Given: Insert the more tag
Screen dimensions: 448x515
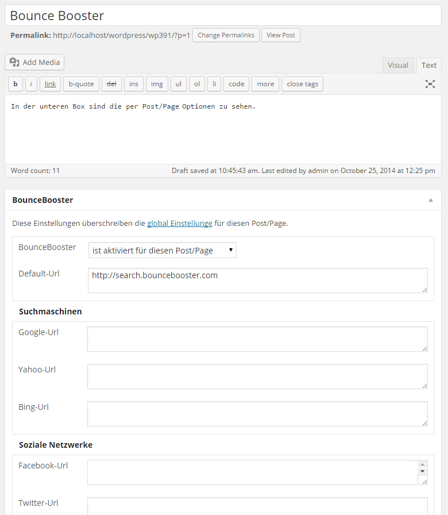Looking at the screenshot, I should [265, 84].
